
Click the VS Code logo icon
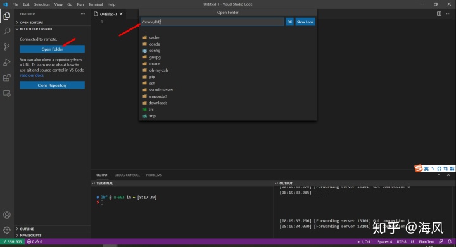tap(5, 4)
